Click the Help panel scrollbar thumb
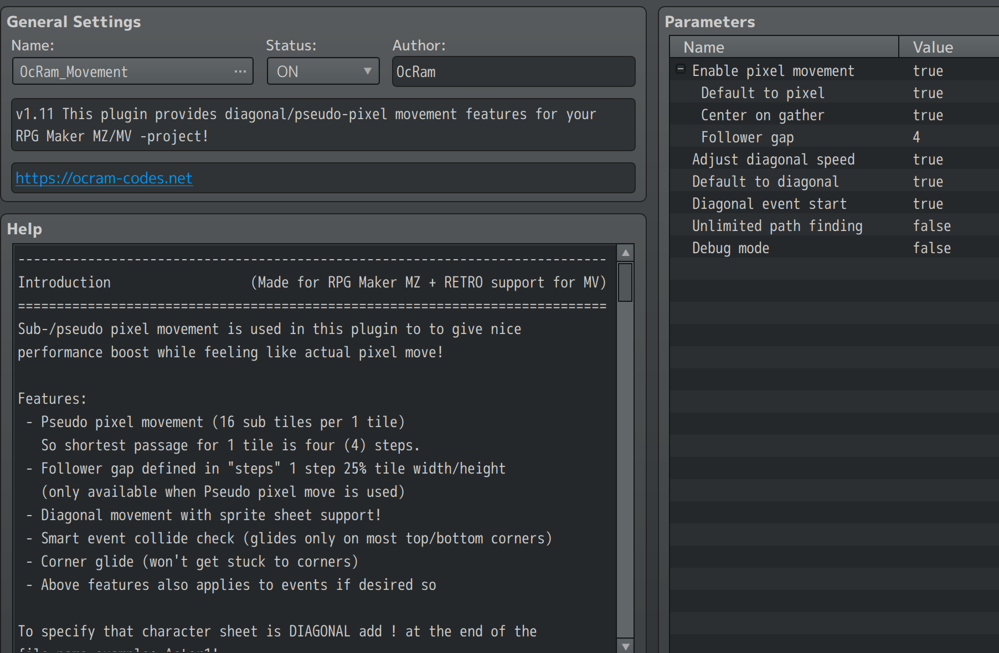999x653 pixels. (x=625, y=282)
